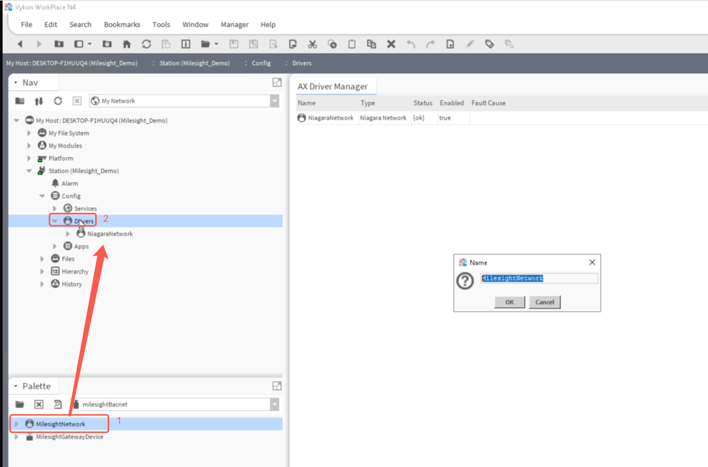Click the Paste clipboard icon in the toolbar
This screenshot has height=467, width=708.
tap(352, 44)
